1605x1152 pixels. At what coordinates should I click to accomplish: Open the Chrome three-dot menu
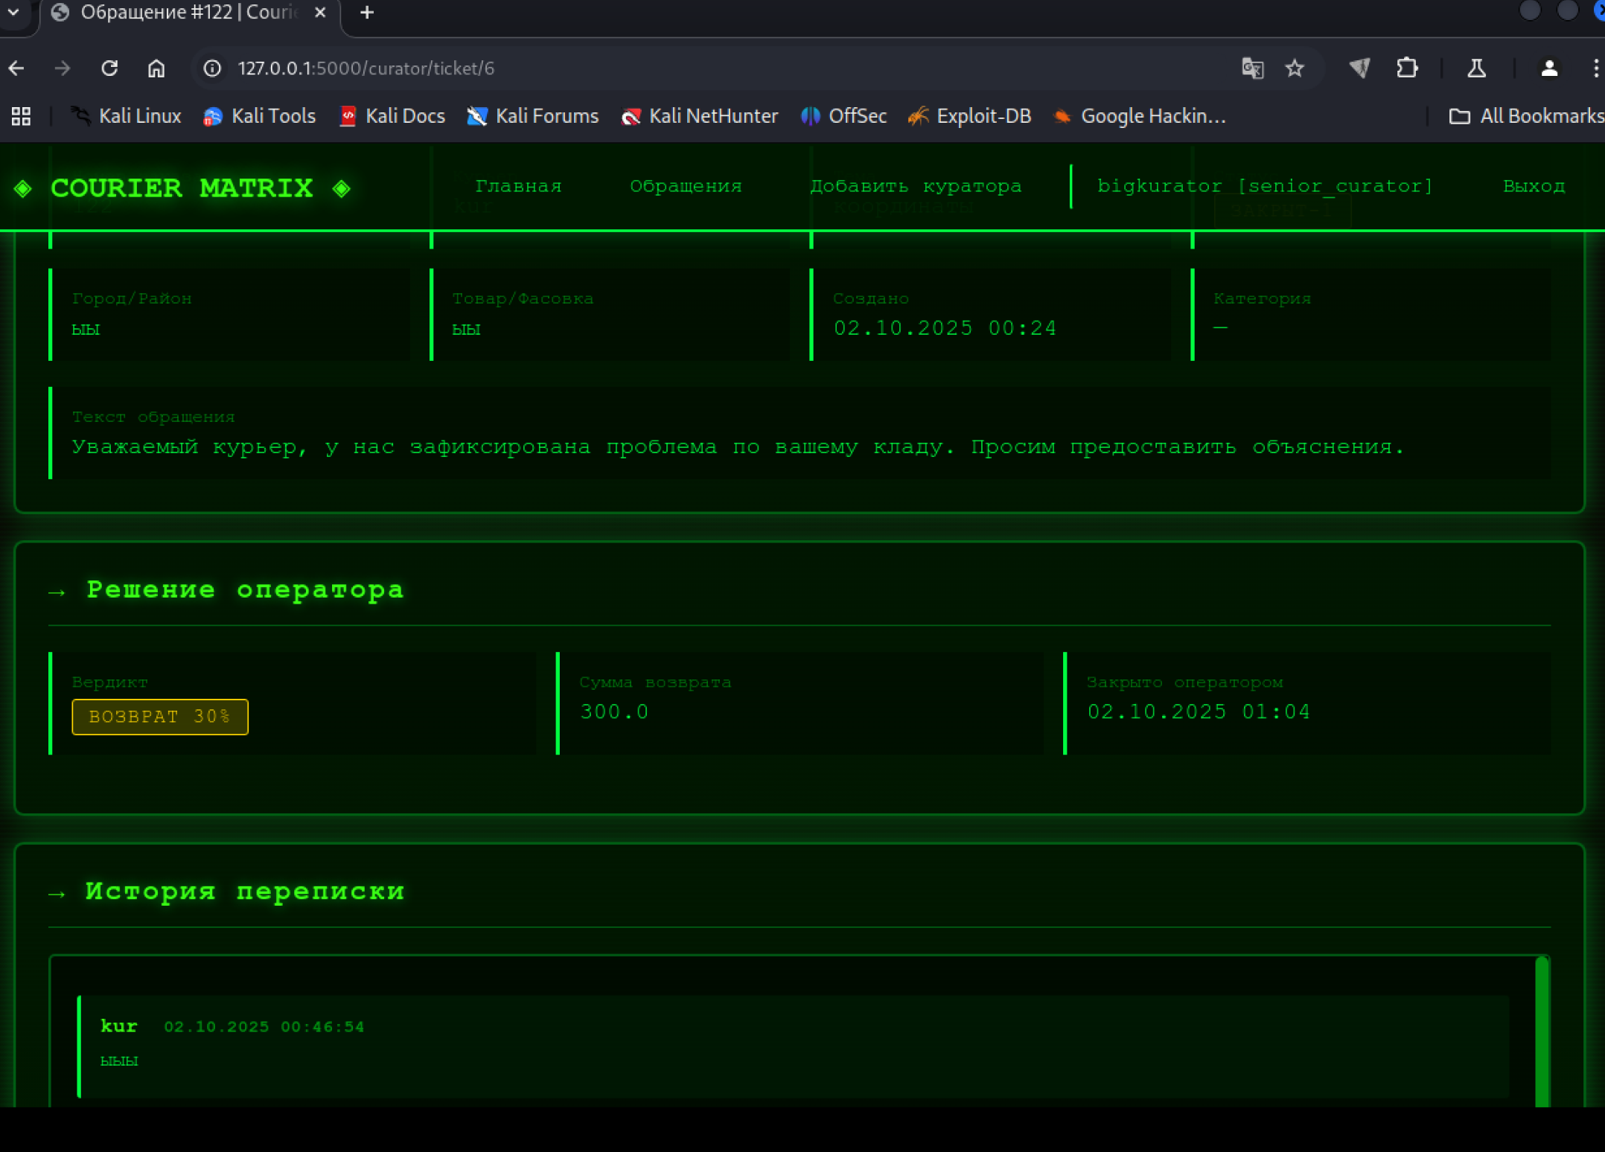[1595, 68]
